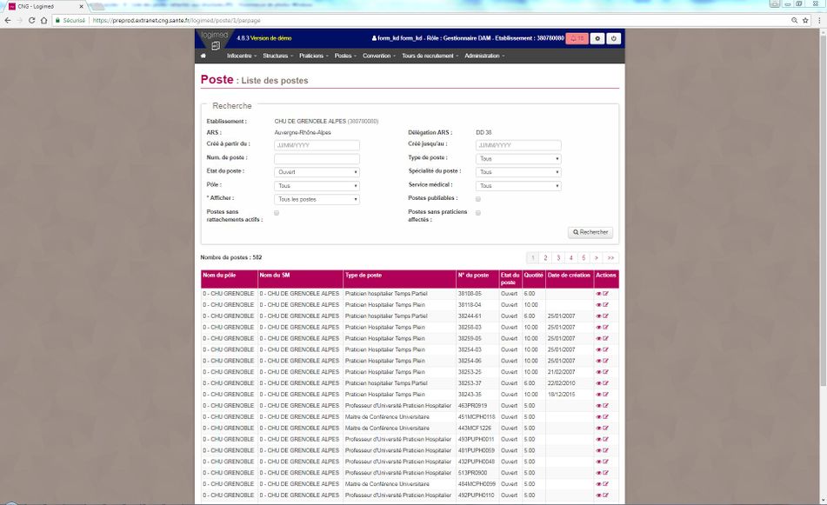Click the browser address bar URL

177,20
